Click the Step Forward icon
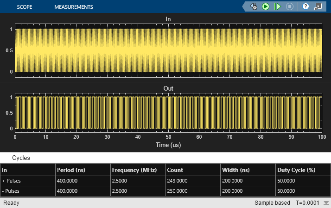Screen dimensions: 331x208 pos(278,6)
